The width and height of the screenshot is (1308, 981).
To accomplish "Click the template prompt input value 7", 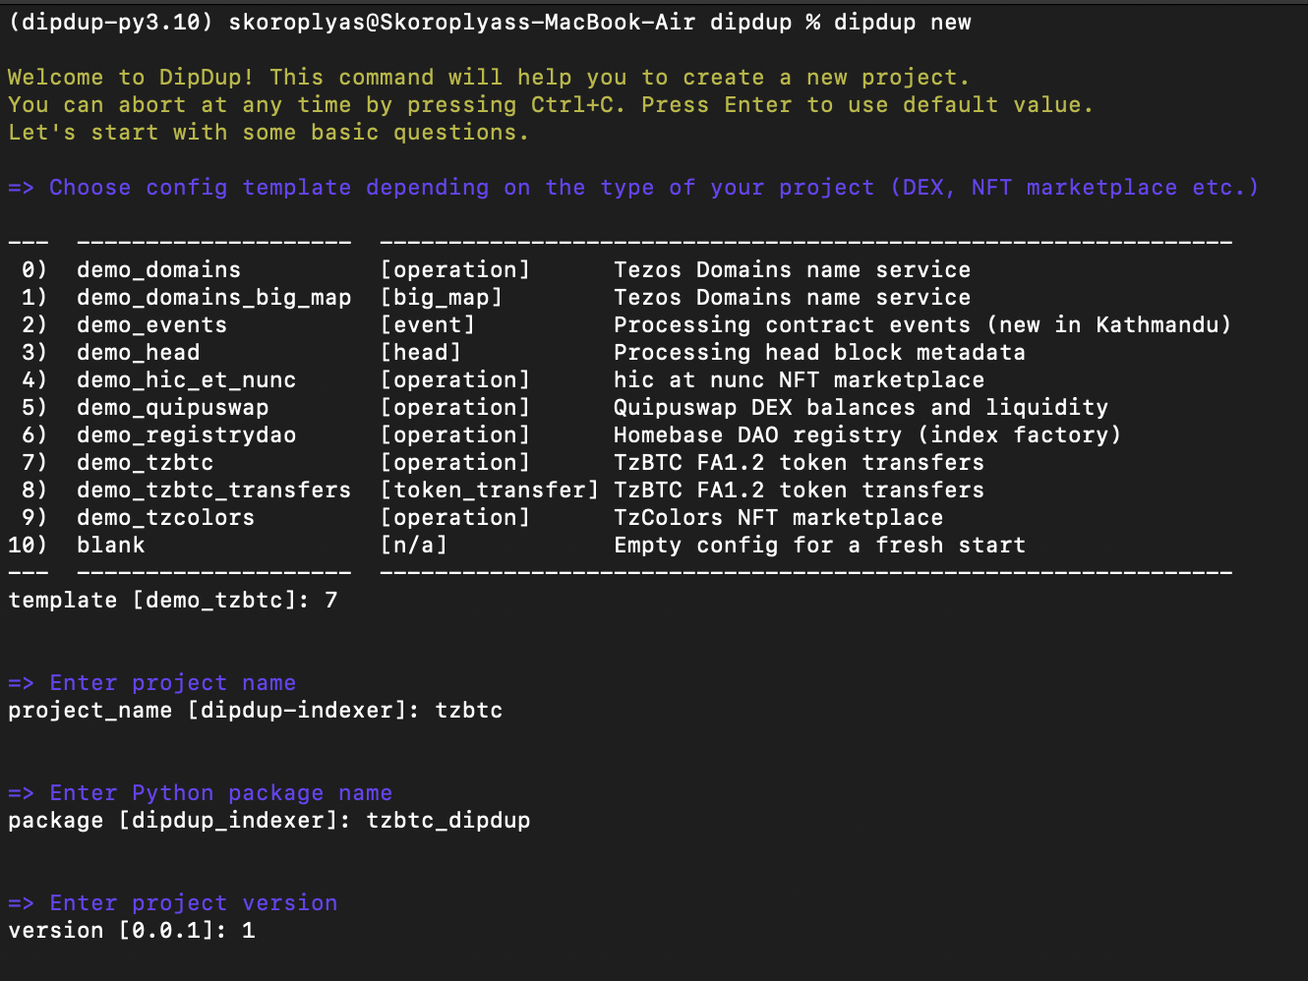I will [331, 601].
